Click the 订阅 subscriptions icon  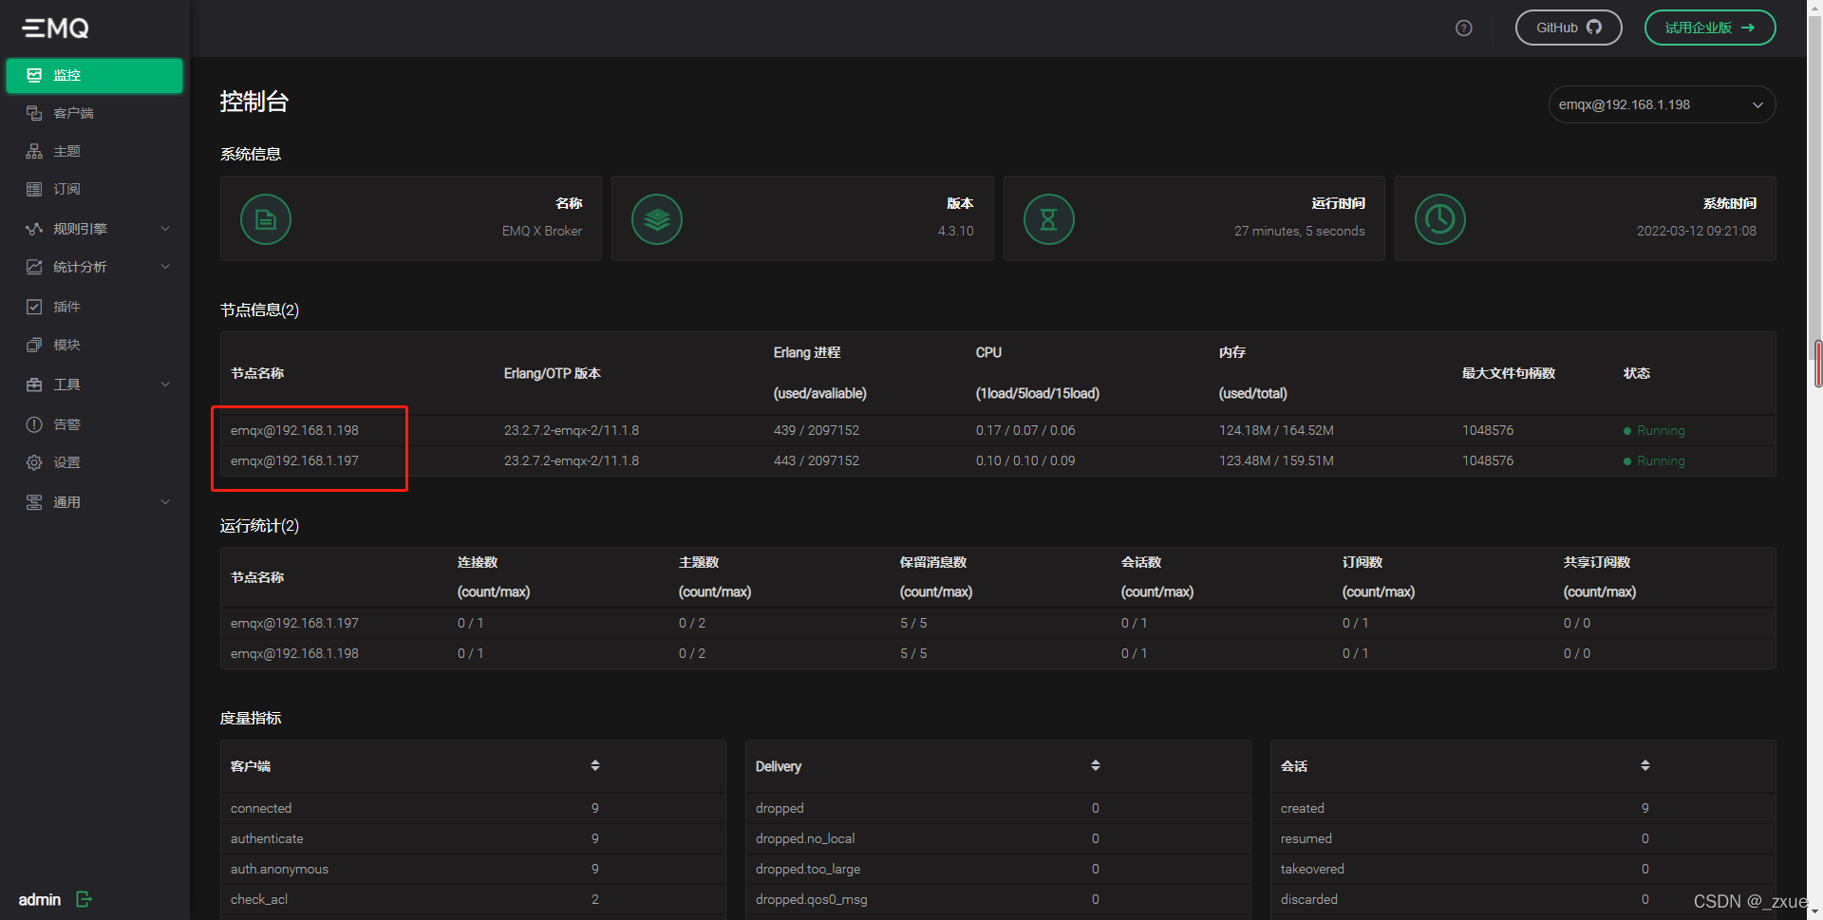34,189
